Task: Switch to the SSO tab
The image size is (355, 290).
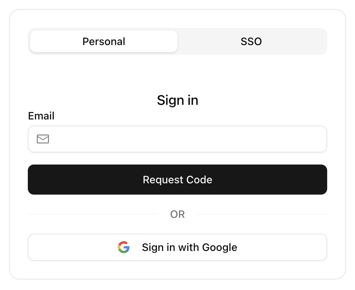Action: point(251,41)
